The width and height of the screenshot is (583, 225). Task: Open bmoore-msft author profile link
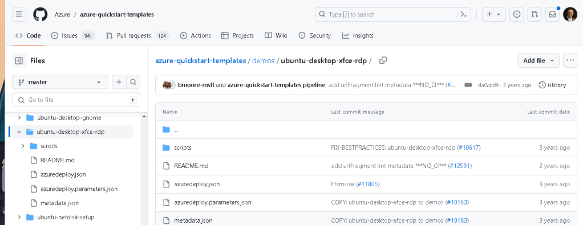pyautogui.click(x=196, y=85)
